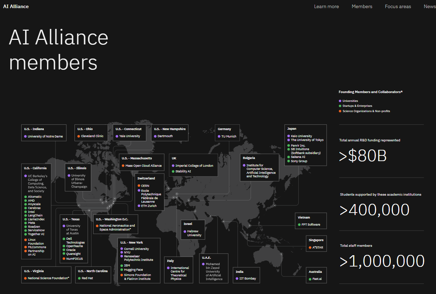Click the orange dot beside CERN
Screen dimensions: 436x294
tap(139, 186)
